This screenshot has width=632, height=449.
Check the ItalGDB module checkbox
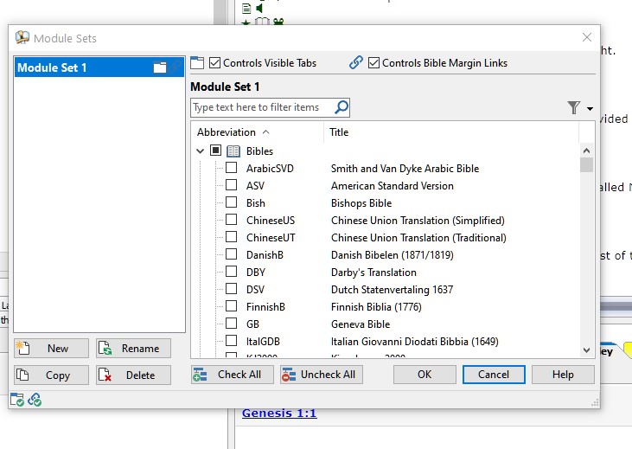[x=231, y=341]
